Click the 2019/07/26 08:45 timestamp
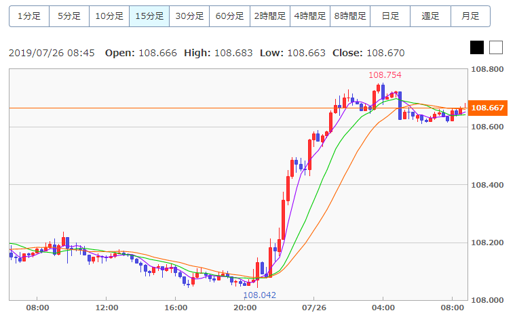The height and width of the screenshot is (315, 515). tap(52, 53)
